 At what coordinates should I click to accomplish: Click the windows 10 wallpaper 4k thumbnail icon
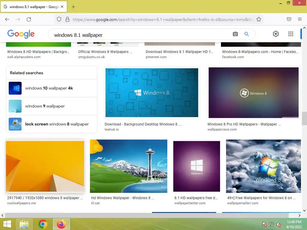[15, 88]
